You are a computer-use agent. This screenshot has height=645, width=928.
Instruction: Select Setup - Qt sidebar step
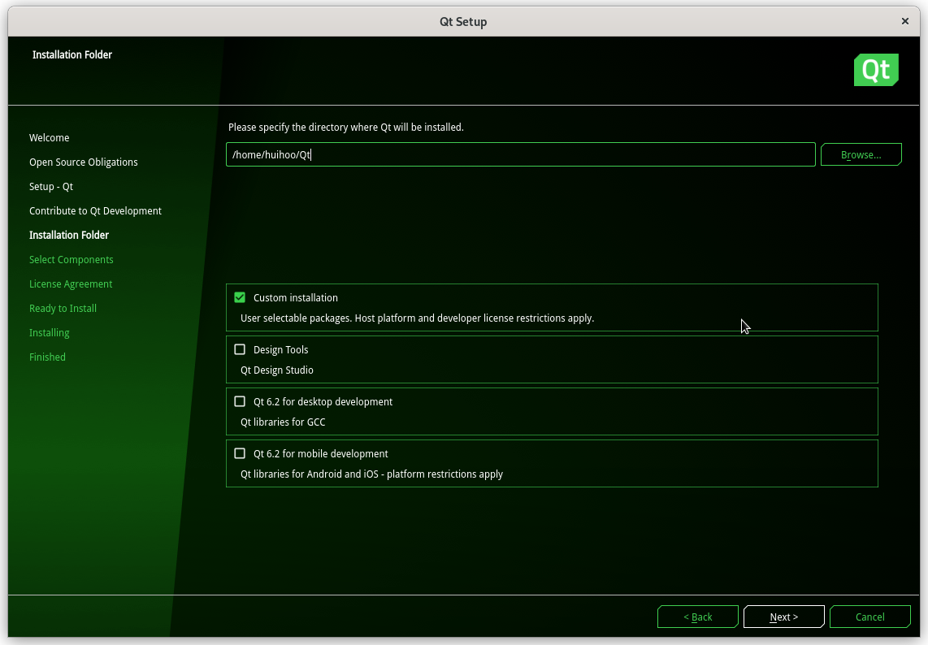(x=51, y=187)
